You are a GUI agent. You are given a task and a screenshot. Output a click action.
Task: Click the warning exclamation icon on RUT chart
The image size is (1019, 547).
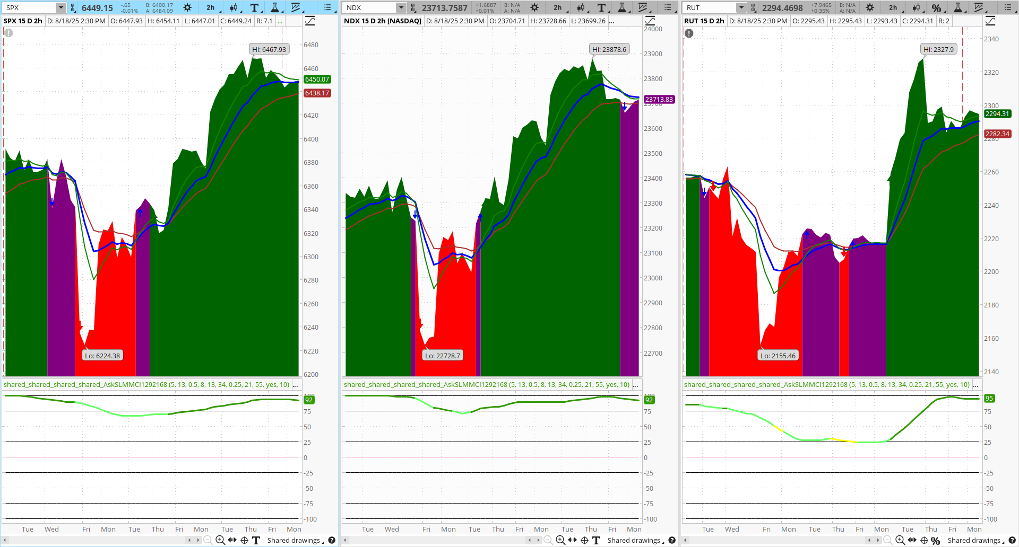pyautogui.click(x=688, y=33)
